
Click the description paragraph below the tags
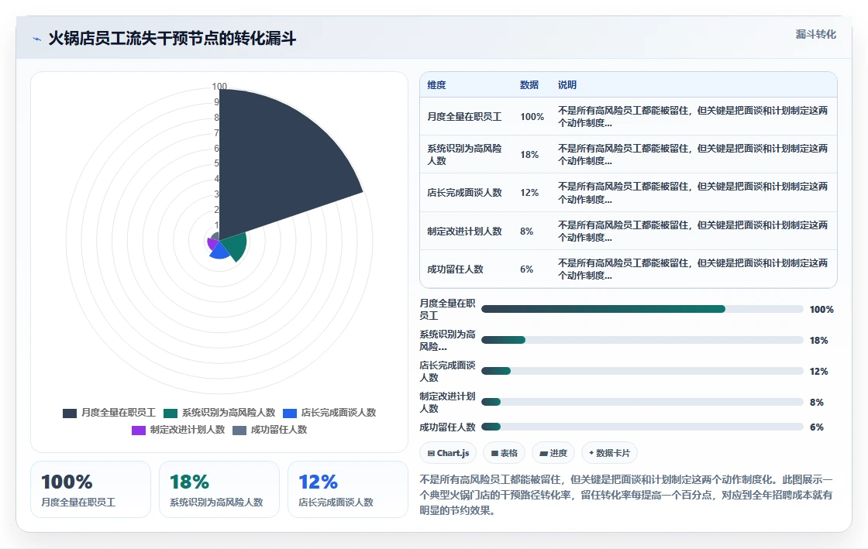tap(626, 495)
